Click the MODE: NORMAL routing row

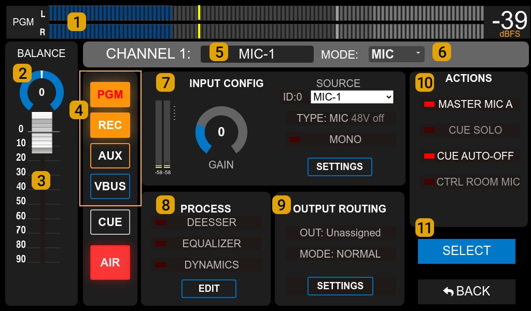click(x=340, y=254)
